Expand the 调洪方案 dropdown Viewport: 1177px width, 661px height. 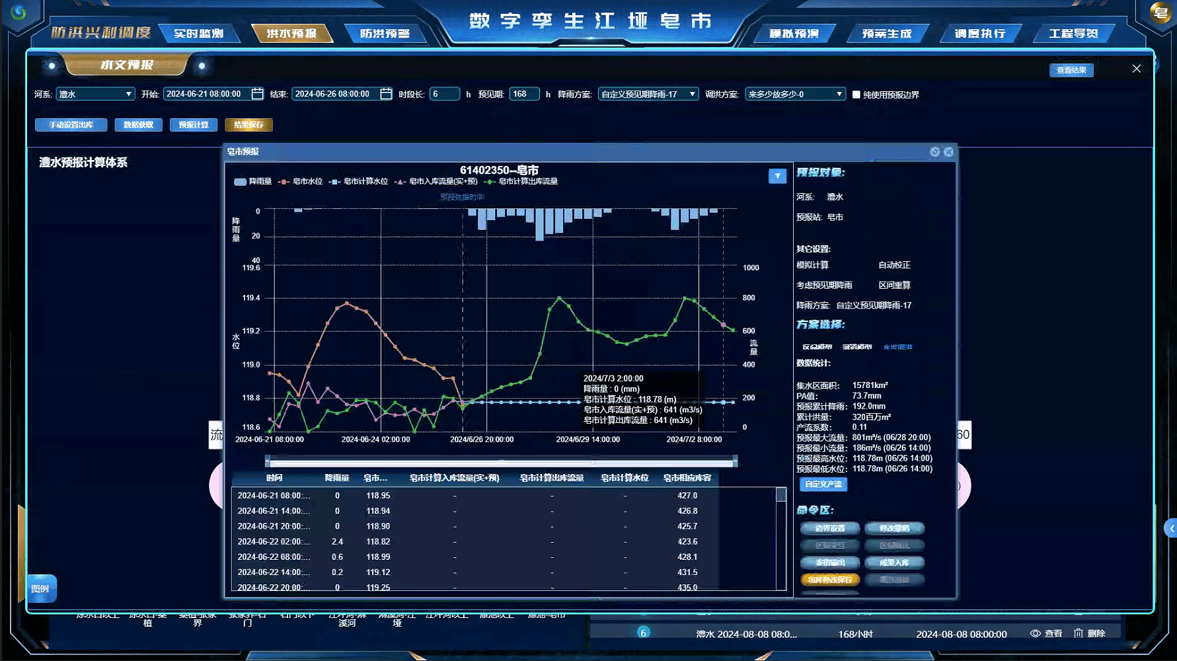pyautogui.click(x=795, y=94)
